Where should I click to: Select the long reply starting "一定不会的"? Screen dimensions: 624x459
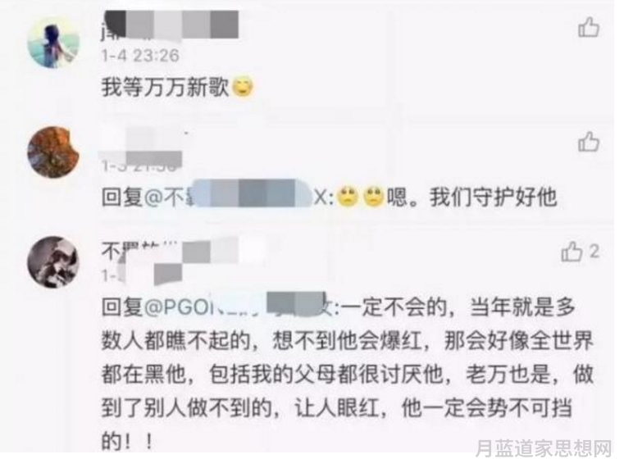pyautogui.click(x=348, y=375)
